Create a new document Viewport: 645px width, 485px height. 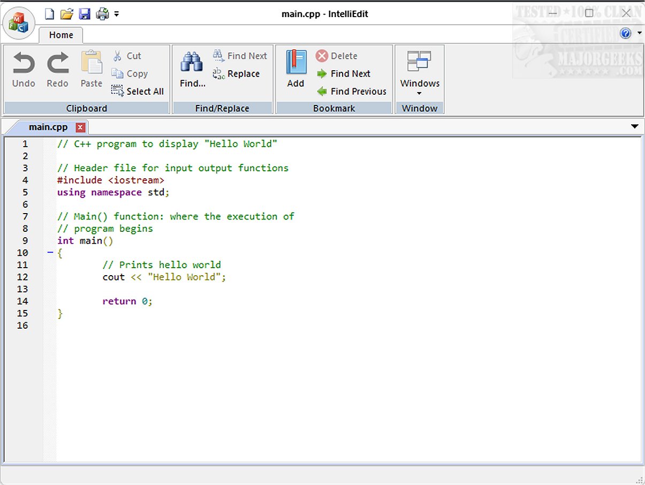48,14
